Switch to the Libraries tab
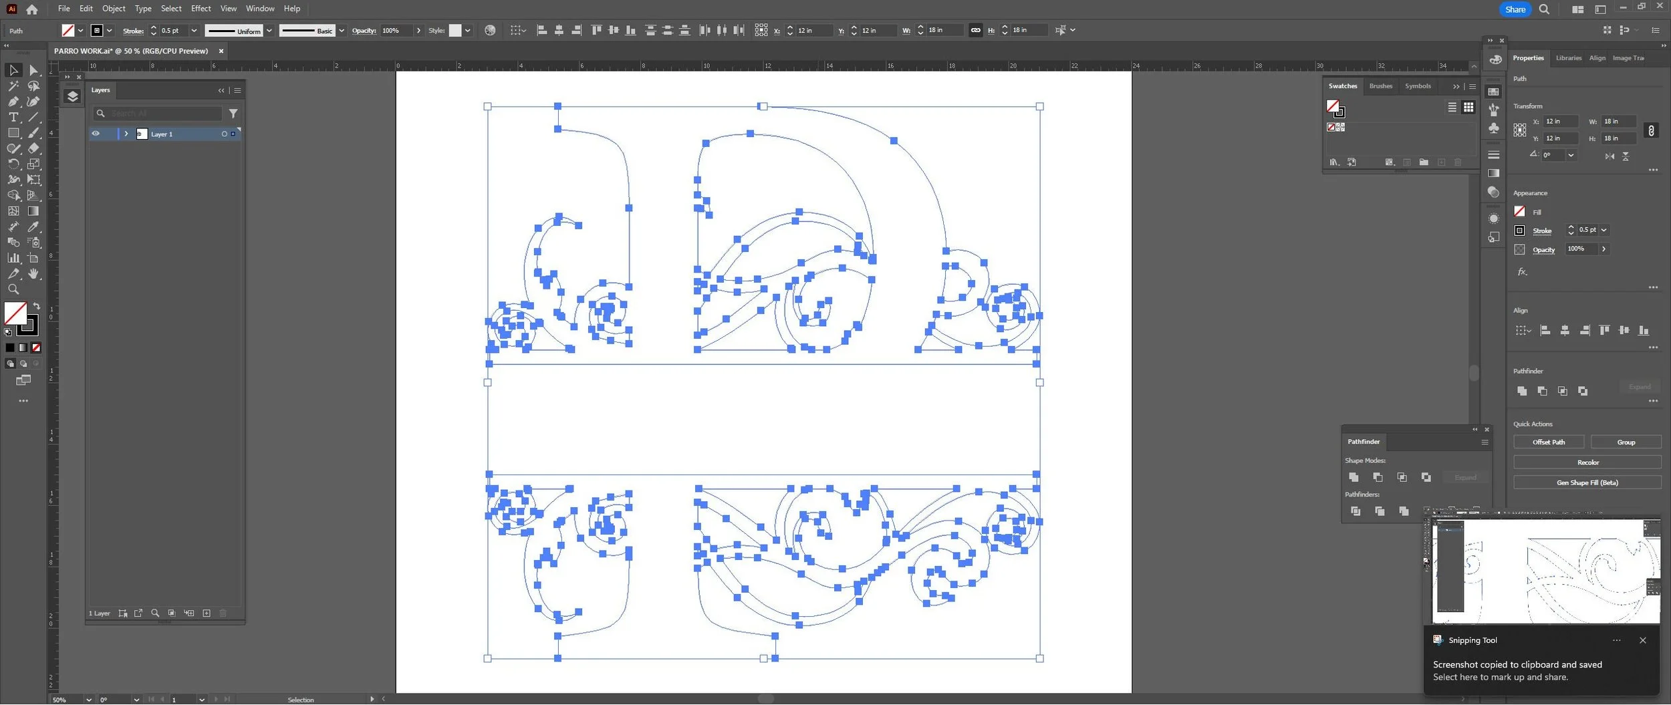This screenshot has height=705, width=1671. (1568, 58)
